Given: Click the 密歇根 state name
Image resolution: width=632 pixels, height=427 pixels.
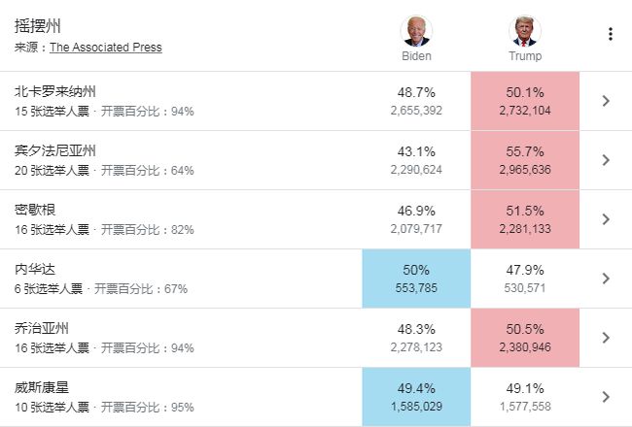Looking at the screenshot, I should pos(35,211).
